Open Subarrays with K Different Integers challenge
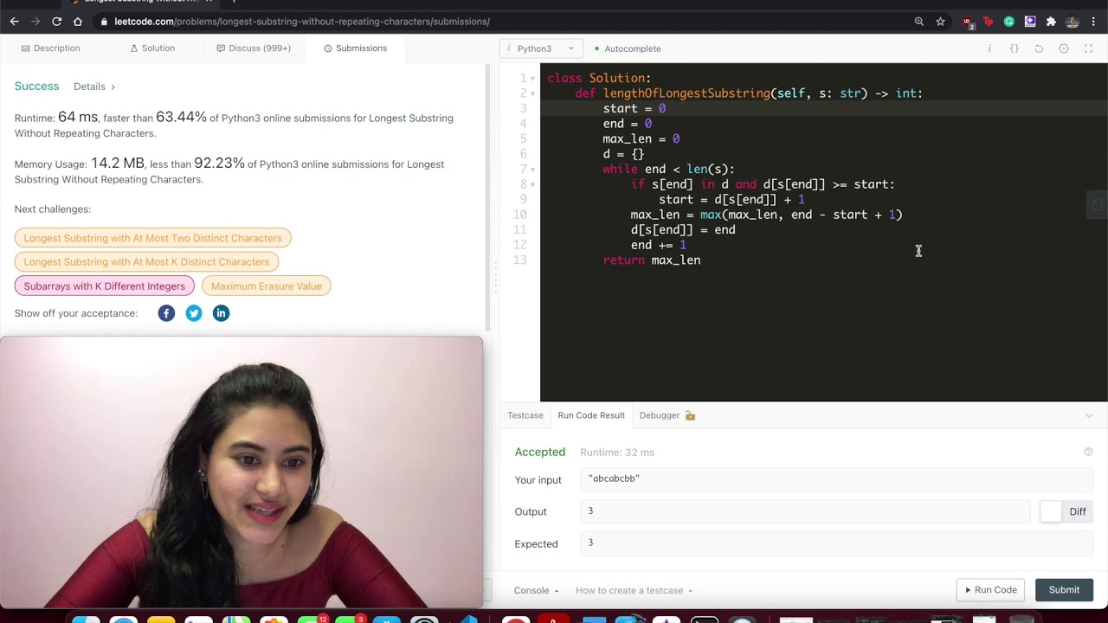This screenshot has height=623, width=1108. [x=105, y=286]
